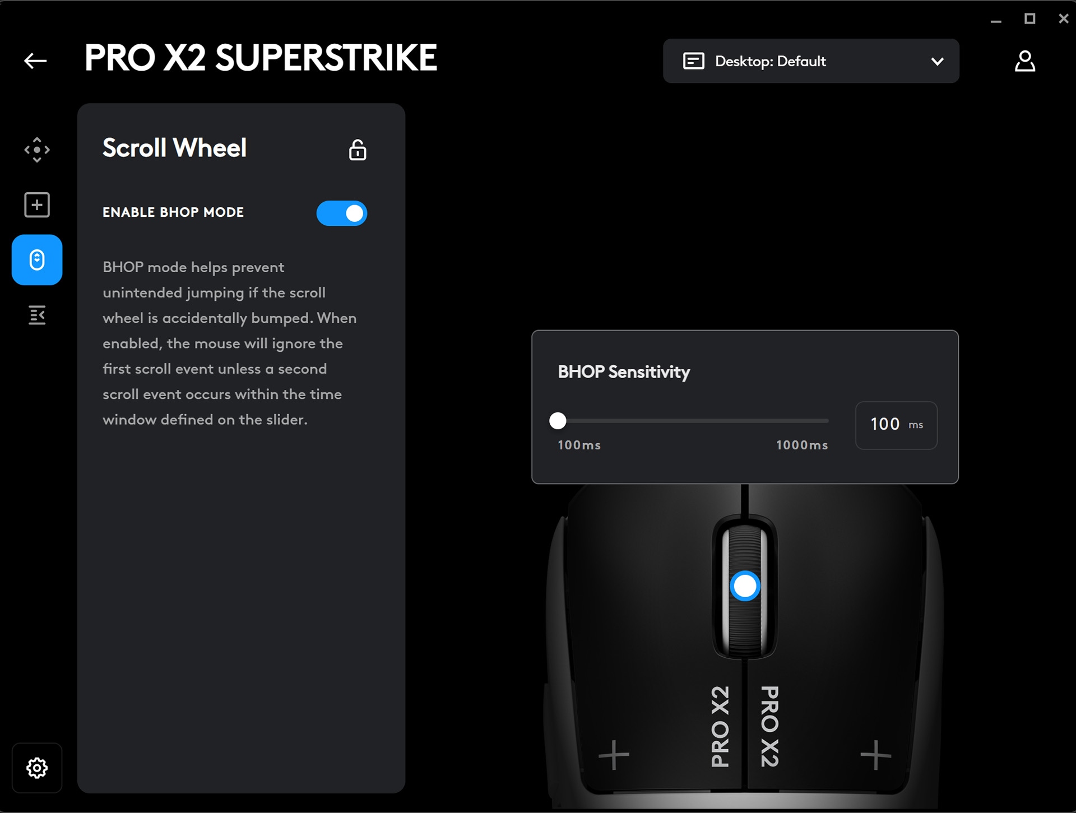Select the Assignments plus icon in sidebar
The width and height of the screenshot is (1076, 813).
36,205
